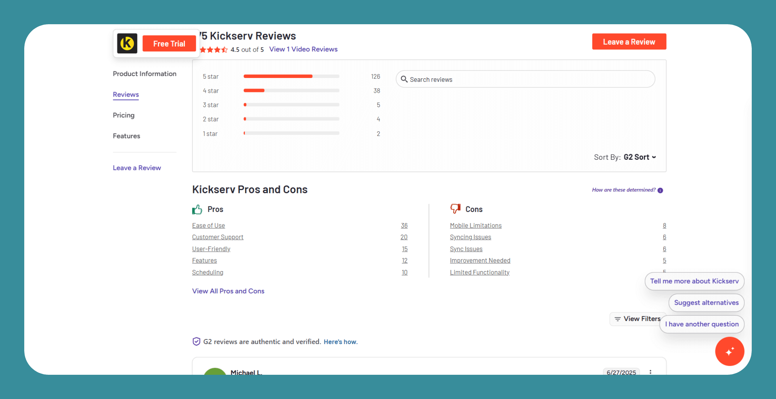Open the Here's how link
776x399 pixels.
click(340, 342)
